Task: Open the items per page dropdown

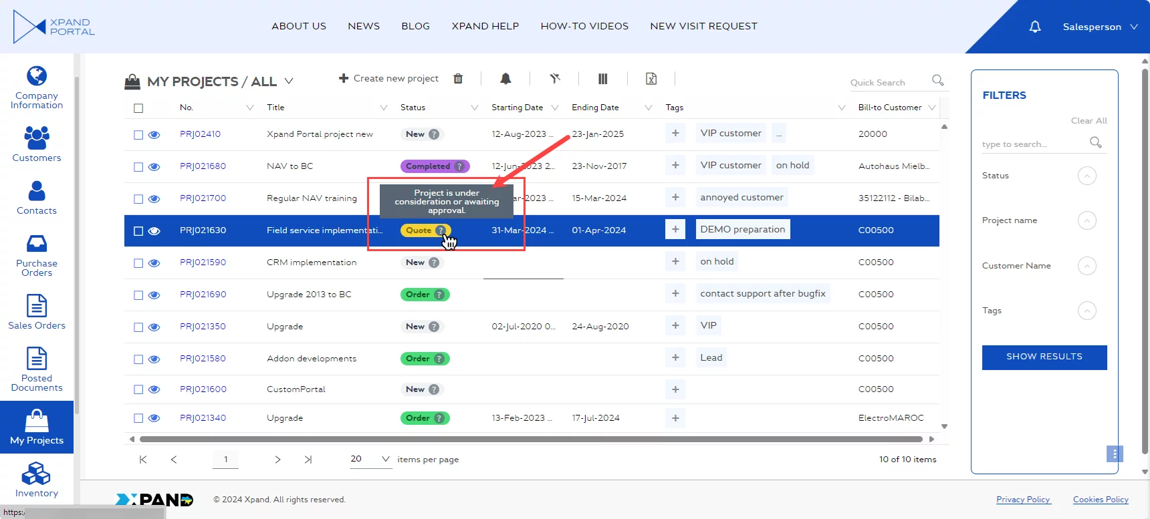Action: (385, 459)
